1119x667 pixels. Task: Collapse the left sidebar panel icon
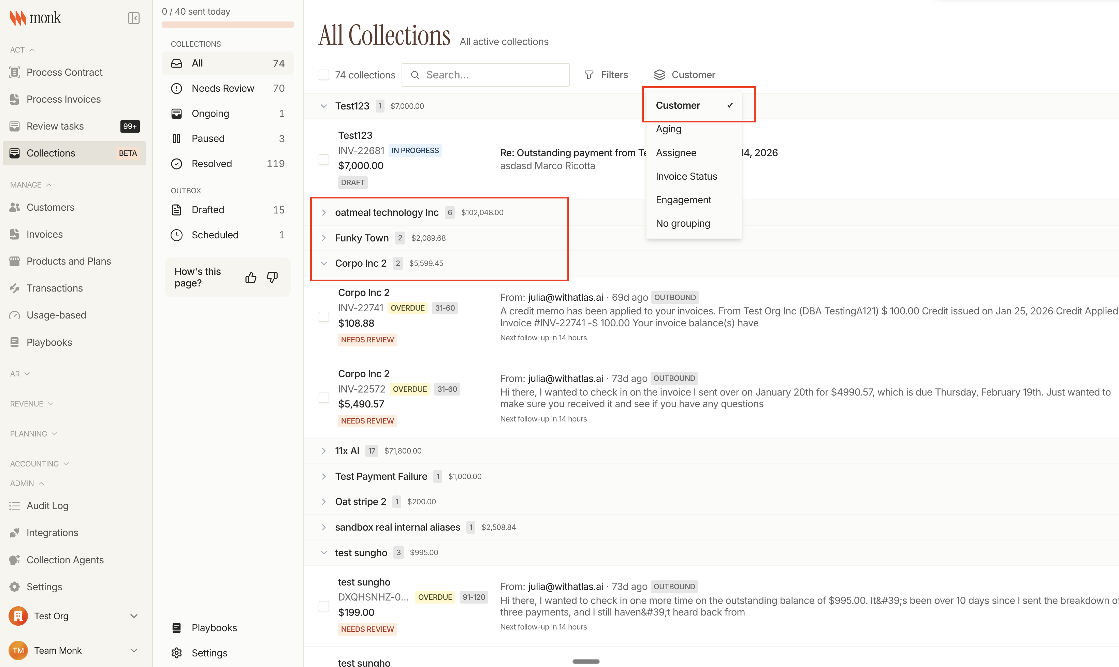point(133,18)
